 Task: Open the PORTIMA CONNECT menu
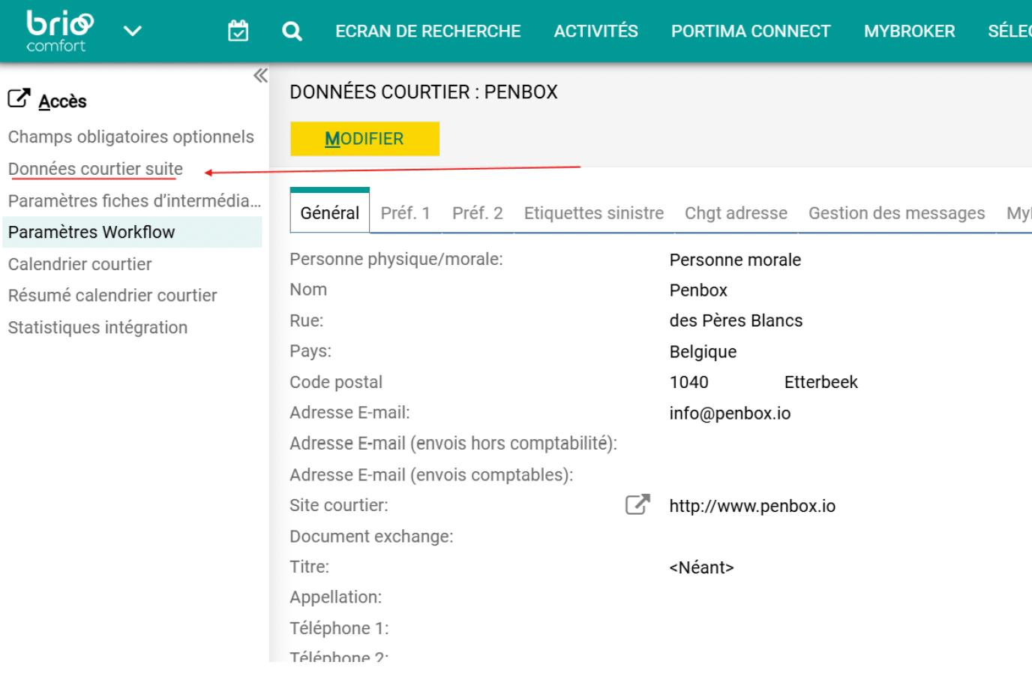point(751,31)
